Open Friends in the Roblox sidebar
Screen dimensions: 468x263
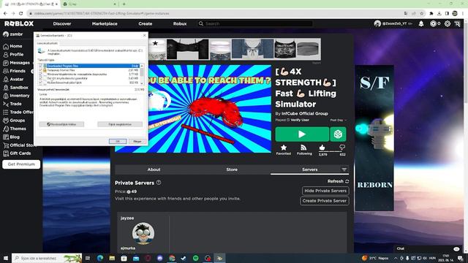(15, 71)
